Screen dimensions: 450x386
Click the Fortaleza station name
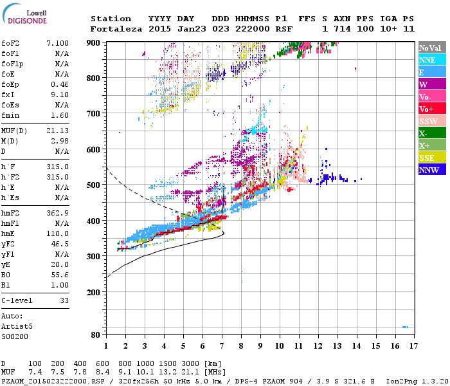tap(116, 29)
